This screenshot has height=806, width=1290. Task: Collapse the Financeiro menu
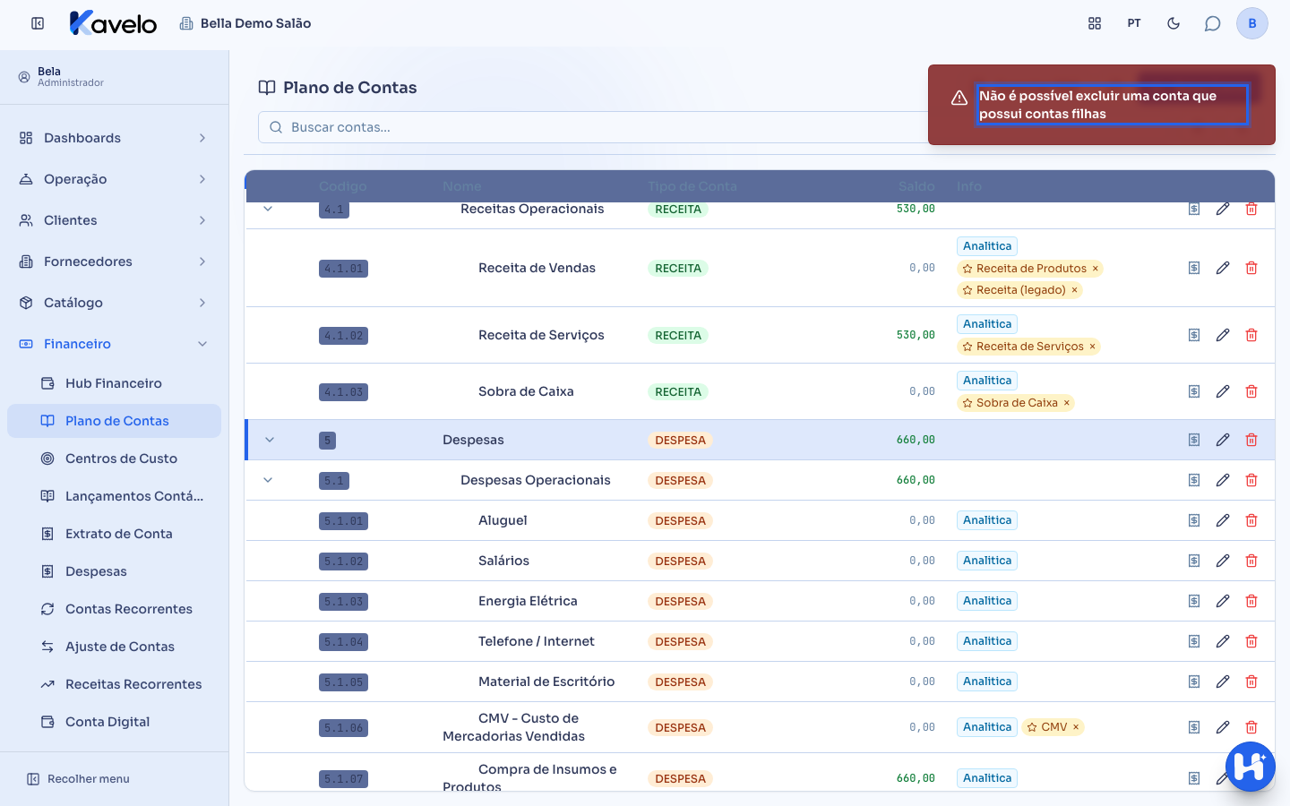click(114, 344)
